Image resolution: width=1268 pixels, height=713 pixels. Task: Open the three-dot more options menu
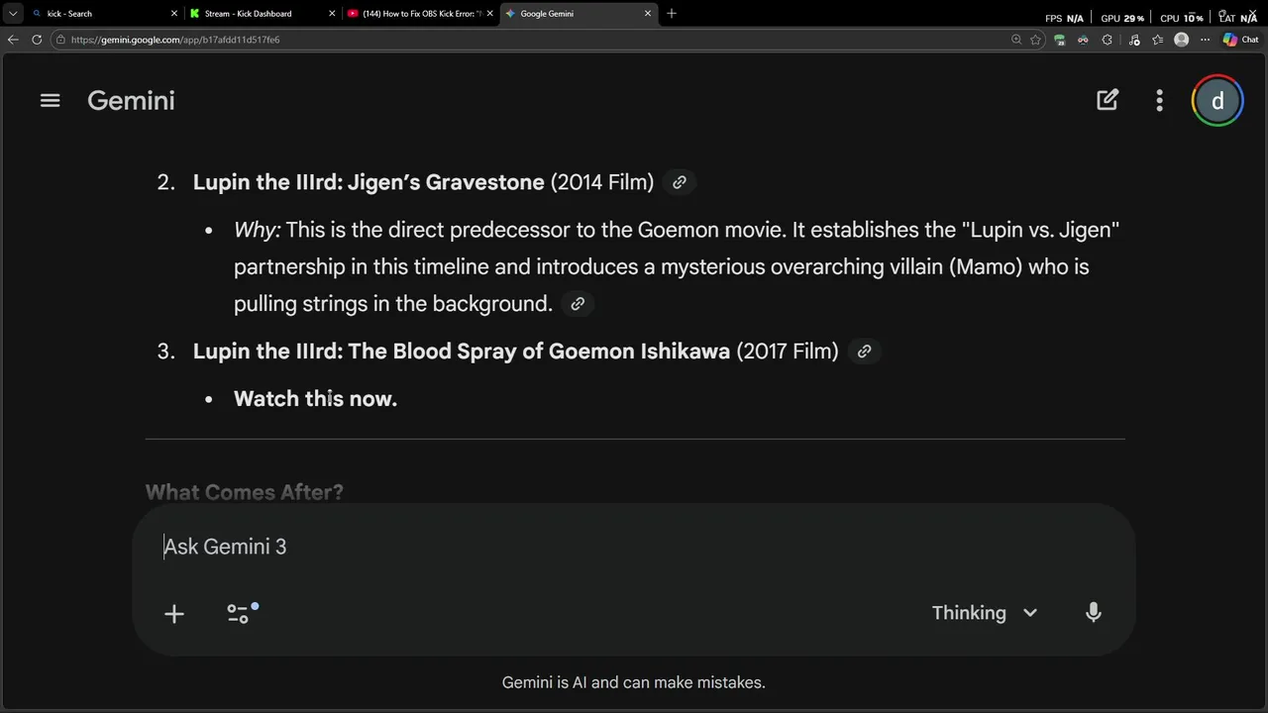pyautogui.click(x=1159, y=100)
